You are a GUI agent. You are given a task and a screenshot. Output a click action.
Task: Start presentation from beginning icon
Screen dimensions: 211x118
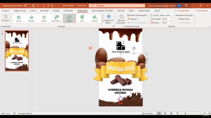pos(48,6)
